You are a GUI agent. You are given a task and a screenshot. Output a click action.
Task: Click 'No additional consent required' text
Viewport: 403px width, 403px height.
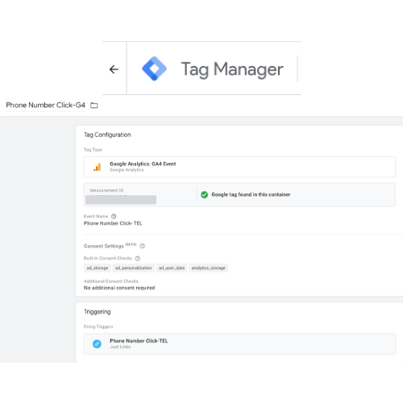pyautogui.click(x=119, y=288)
